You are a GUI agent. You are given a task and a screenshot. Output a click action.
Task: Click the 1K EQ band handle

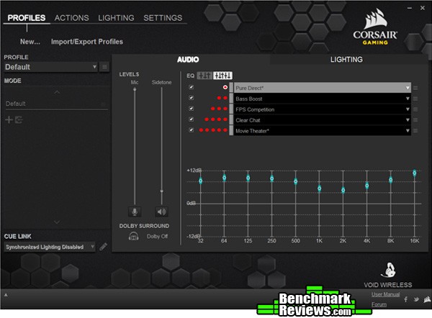(319, 188)
